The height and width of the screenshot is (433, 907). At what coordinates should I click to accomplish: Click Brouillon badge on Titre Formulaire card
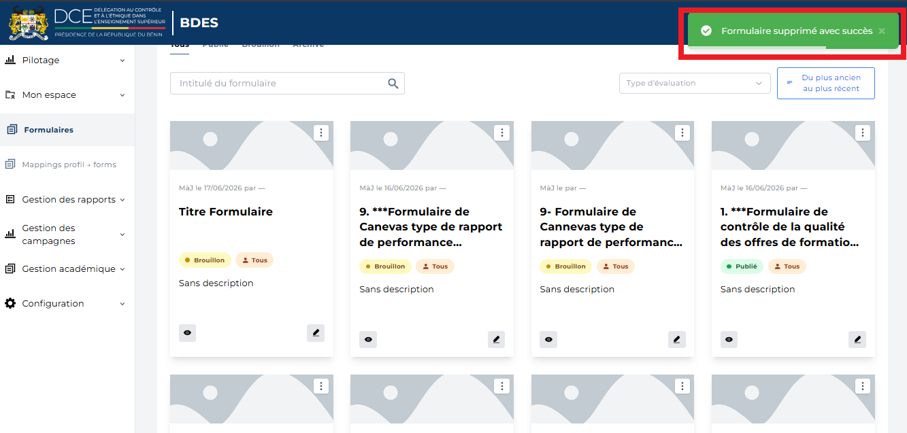(205, 260)
